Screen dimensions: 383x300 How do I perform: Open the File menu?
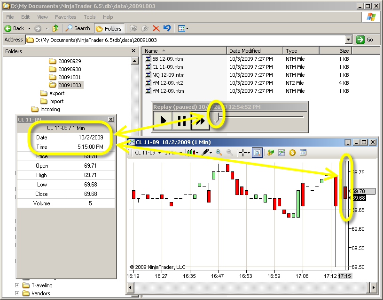coord(10,17)
